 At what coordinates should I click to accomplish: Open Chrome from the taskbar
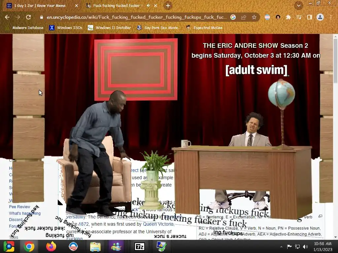[29, 246]
